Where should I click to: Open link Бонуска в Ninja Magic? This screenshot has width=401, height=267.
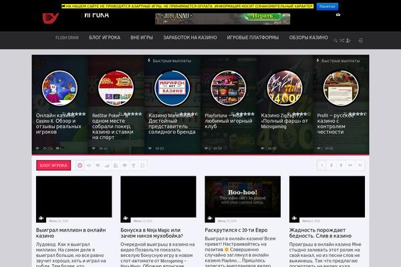pyautogui.click(x=152, y=233)
